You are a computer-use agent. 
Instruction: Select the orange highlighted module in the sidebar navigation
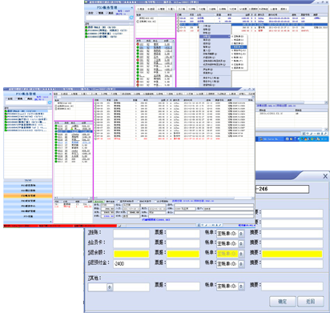pyautogui.click(x=28, y=195)
